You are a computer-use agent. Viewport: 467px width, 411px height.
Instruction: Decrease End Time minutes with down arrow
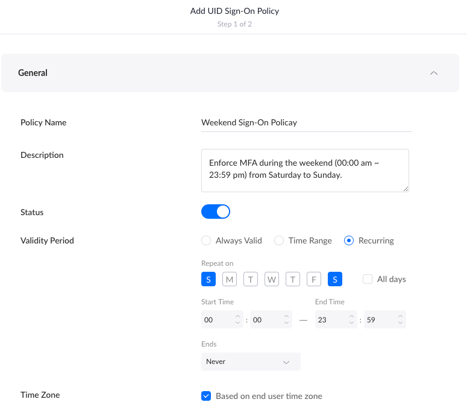pyautogui.click(x=400, y=324)
